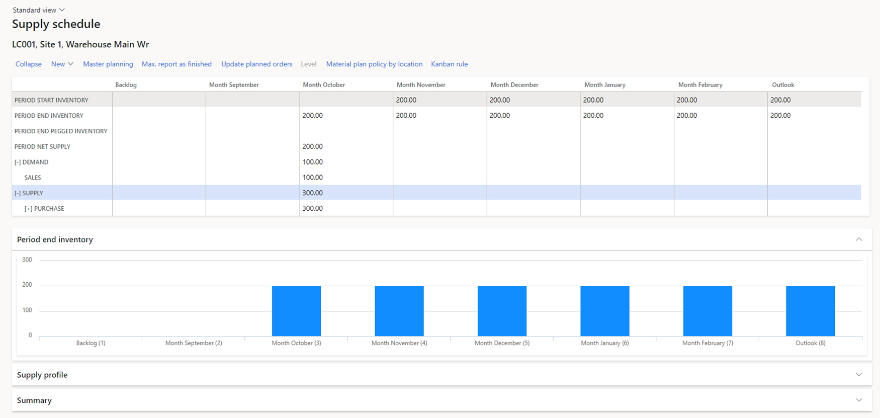Click Max. report as finished
The width and height of the screenshot is (880, 418).
point(177,64)
